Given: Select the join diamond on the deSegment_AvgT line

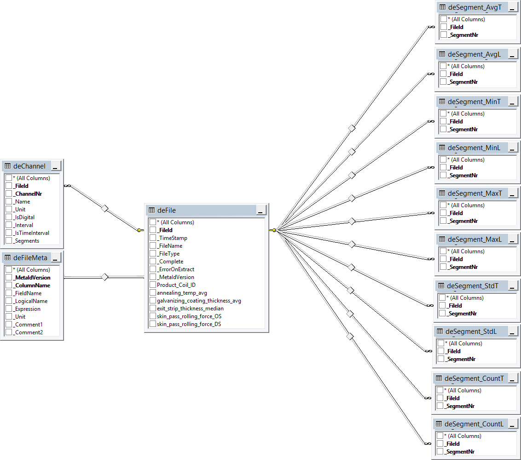Looking at the screenshot, I should click(352, 128).
